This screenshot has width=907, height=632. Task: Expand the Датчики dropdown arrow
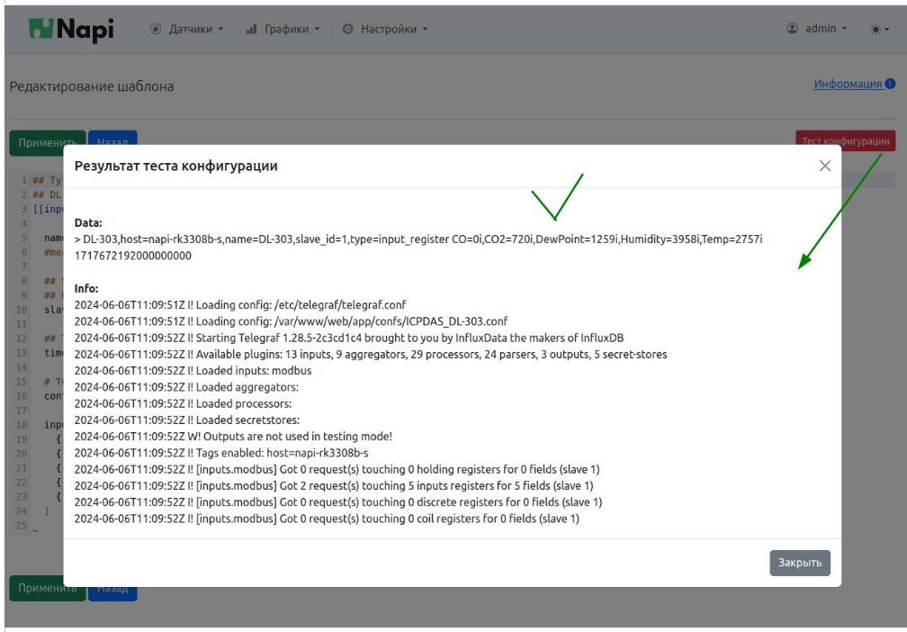(x=221, y=29)
